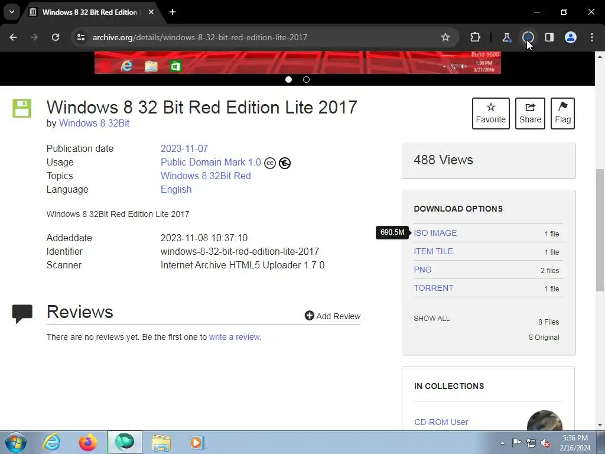Viewport: 605px width, 454px height.
Task: Open the Windows Start menu
Action: 15,442
